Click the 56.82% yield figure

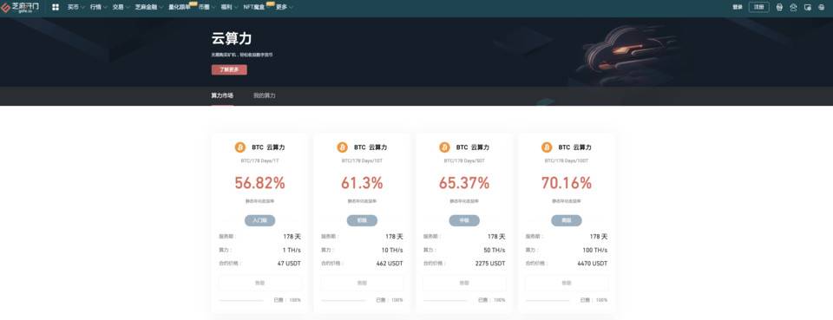pos(259,183)
